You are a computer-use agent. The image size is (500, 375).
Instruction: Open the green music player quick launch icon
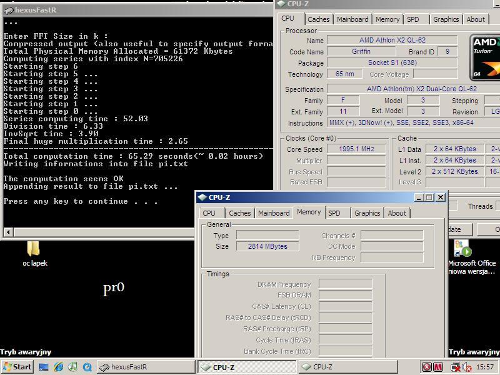[x=72, y=367]
